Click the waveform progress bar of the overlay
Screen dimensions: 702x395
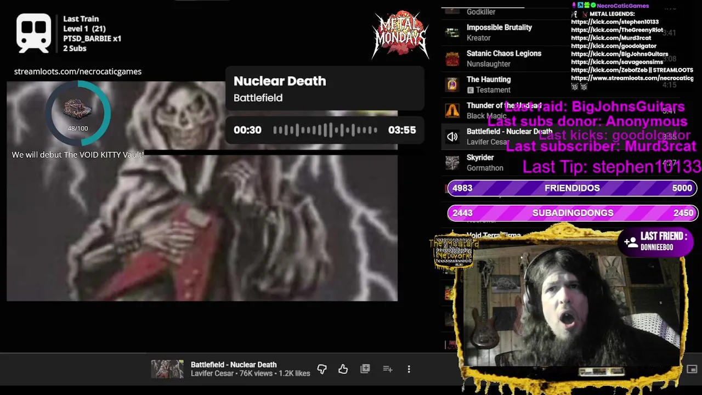pos(325,130)
